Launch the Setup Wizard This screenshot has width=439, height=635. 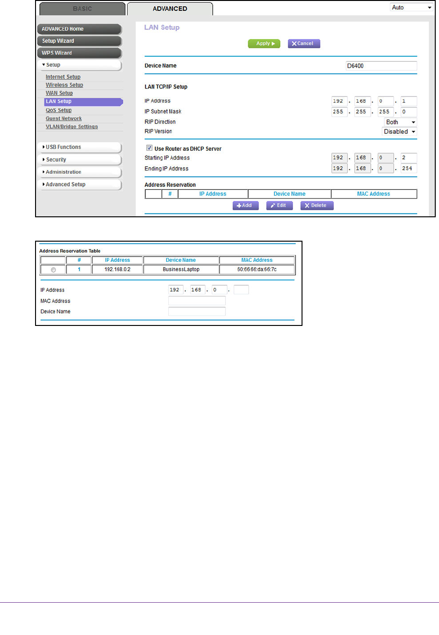click(x=79, y=41)
